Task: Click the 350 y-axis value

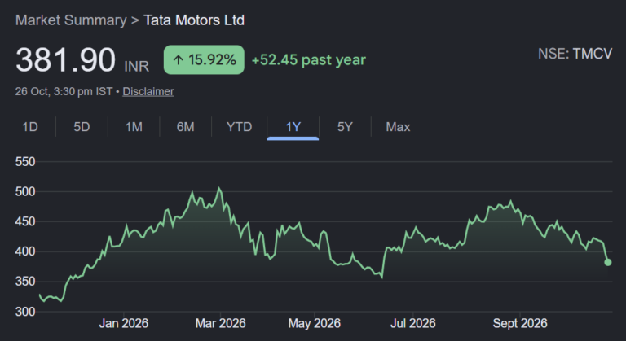Action: tap(25, 282)
